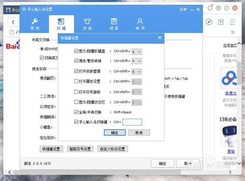
Task: Open the 打开符号面板 key dropdown showing Z
Action: pos(137,92)
